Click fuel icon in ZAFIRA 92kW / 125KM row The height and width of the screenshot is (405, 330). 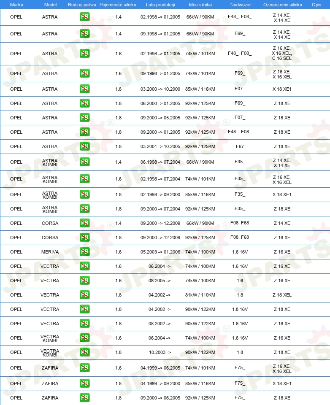[x=85, y=398]
